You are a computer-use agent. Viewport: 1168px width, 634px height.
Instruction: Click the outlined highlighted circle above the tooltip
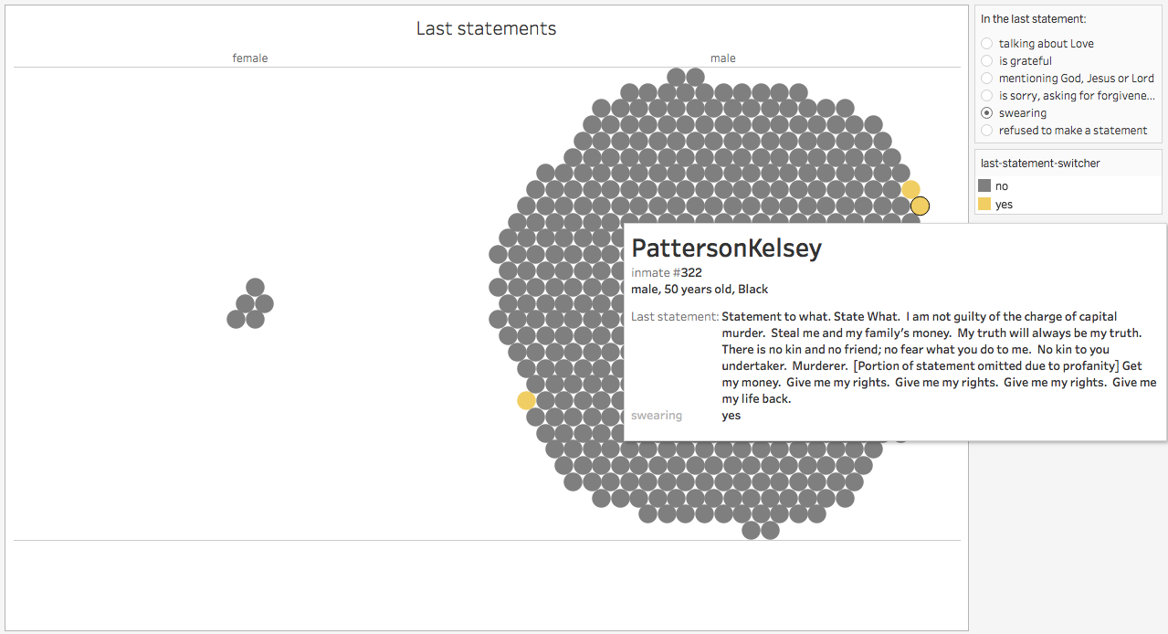(920, 206)
